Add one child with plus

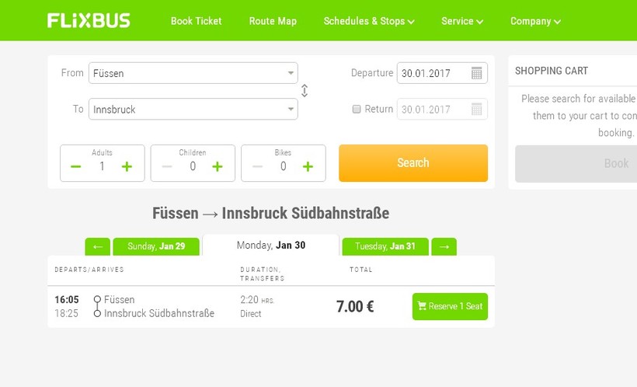click(218, 166)
